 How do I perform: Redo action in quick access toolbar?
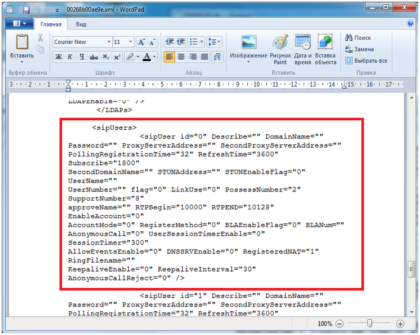pyautogui.click(x=47, y=10)
